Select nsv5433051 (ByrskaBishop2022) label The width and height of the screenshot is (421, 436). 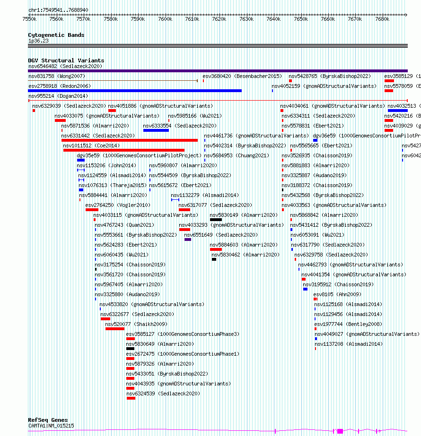[167, 374]
